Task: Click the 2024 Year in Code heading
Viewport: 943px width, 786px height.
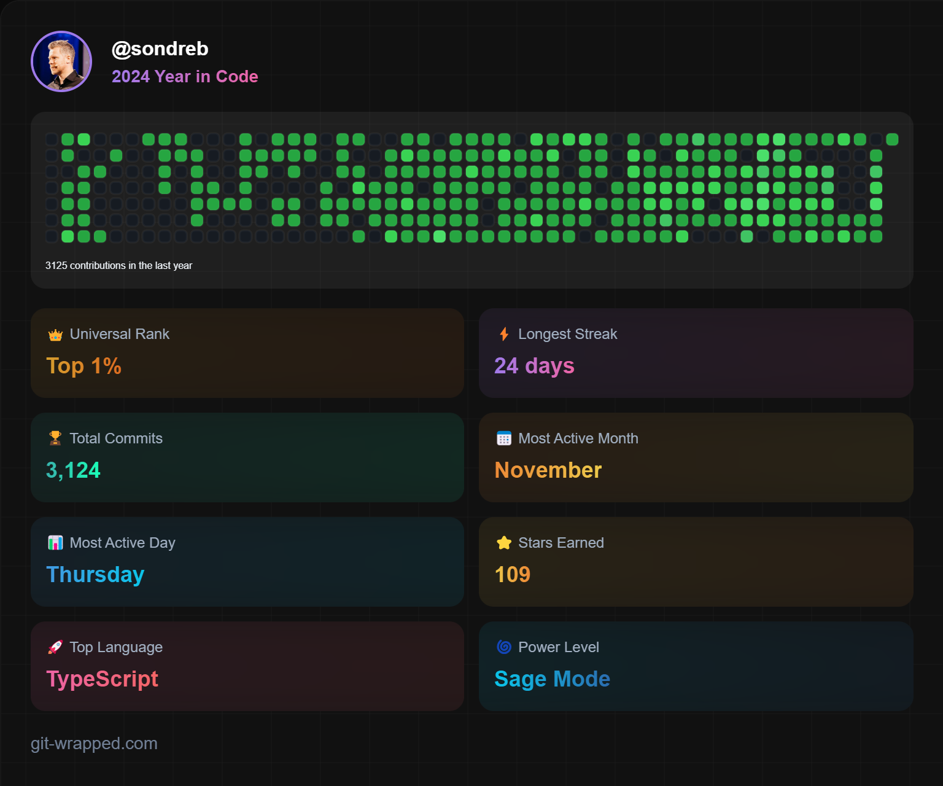Action: (x=185, y=76)
